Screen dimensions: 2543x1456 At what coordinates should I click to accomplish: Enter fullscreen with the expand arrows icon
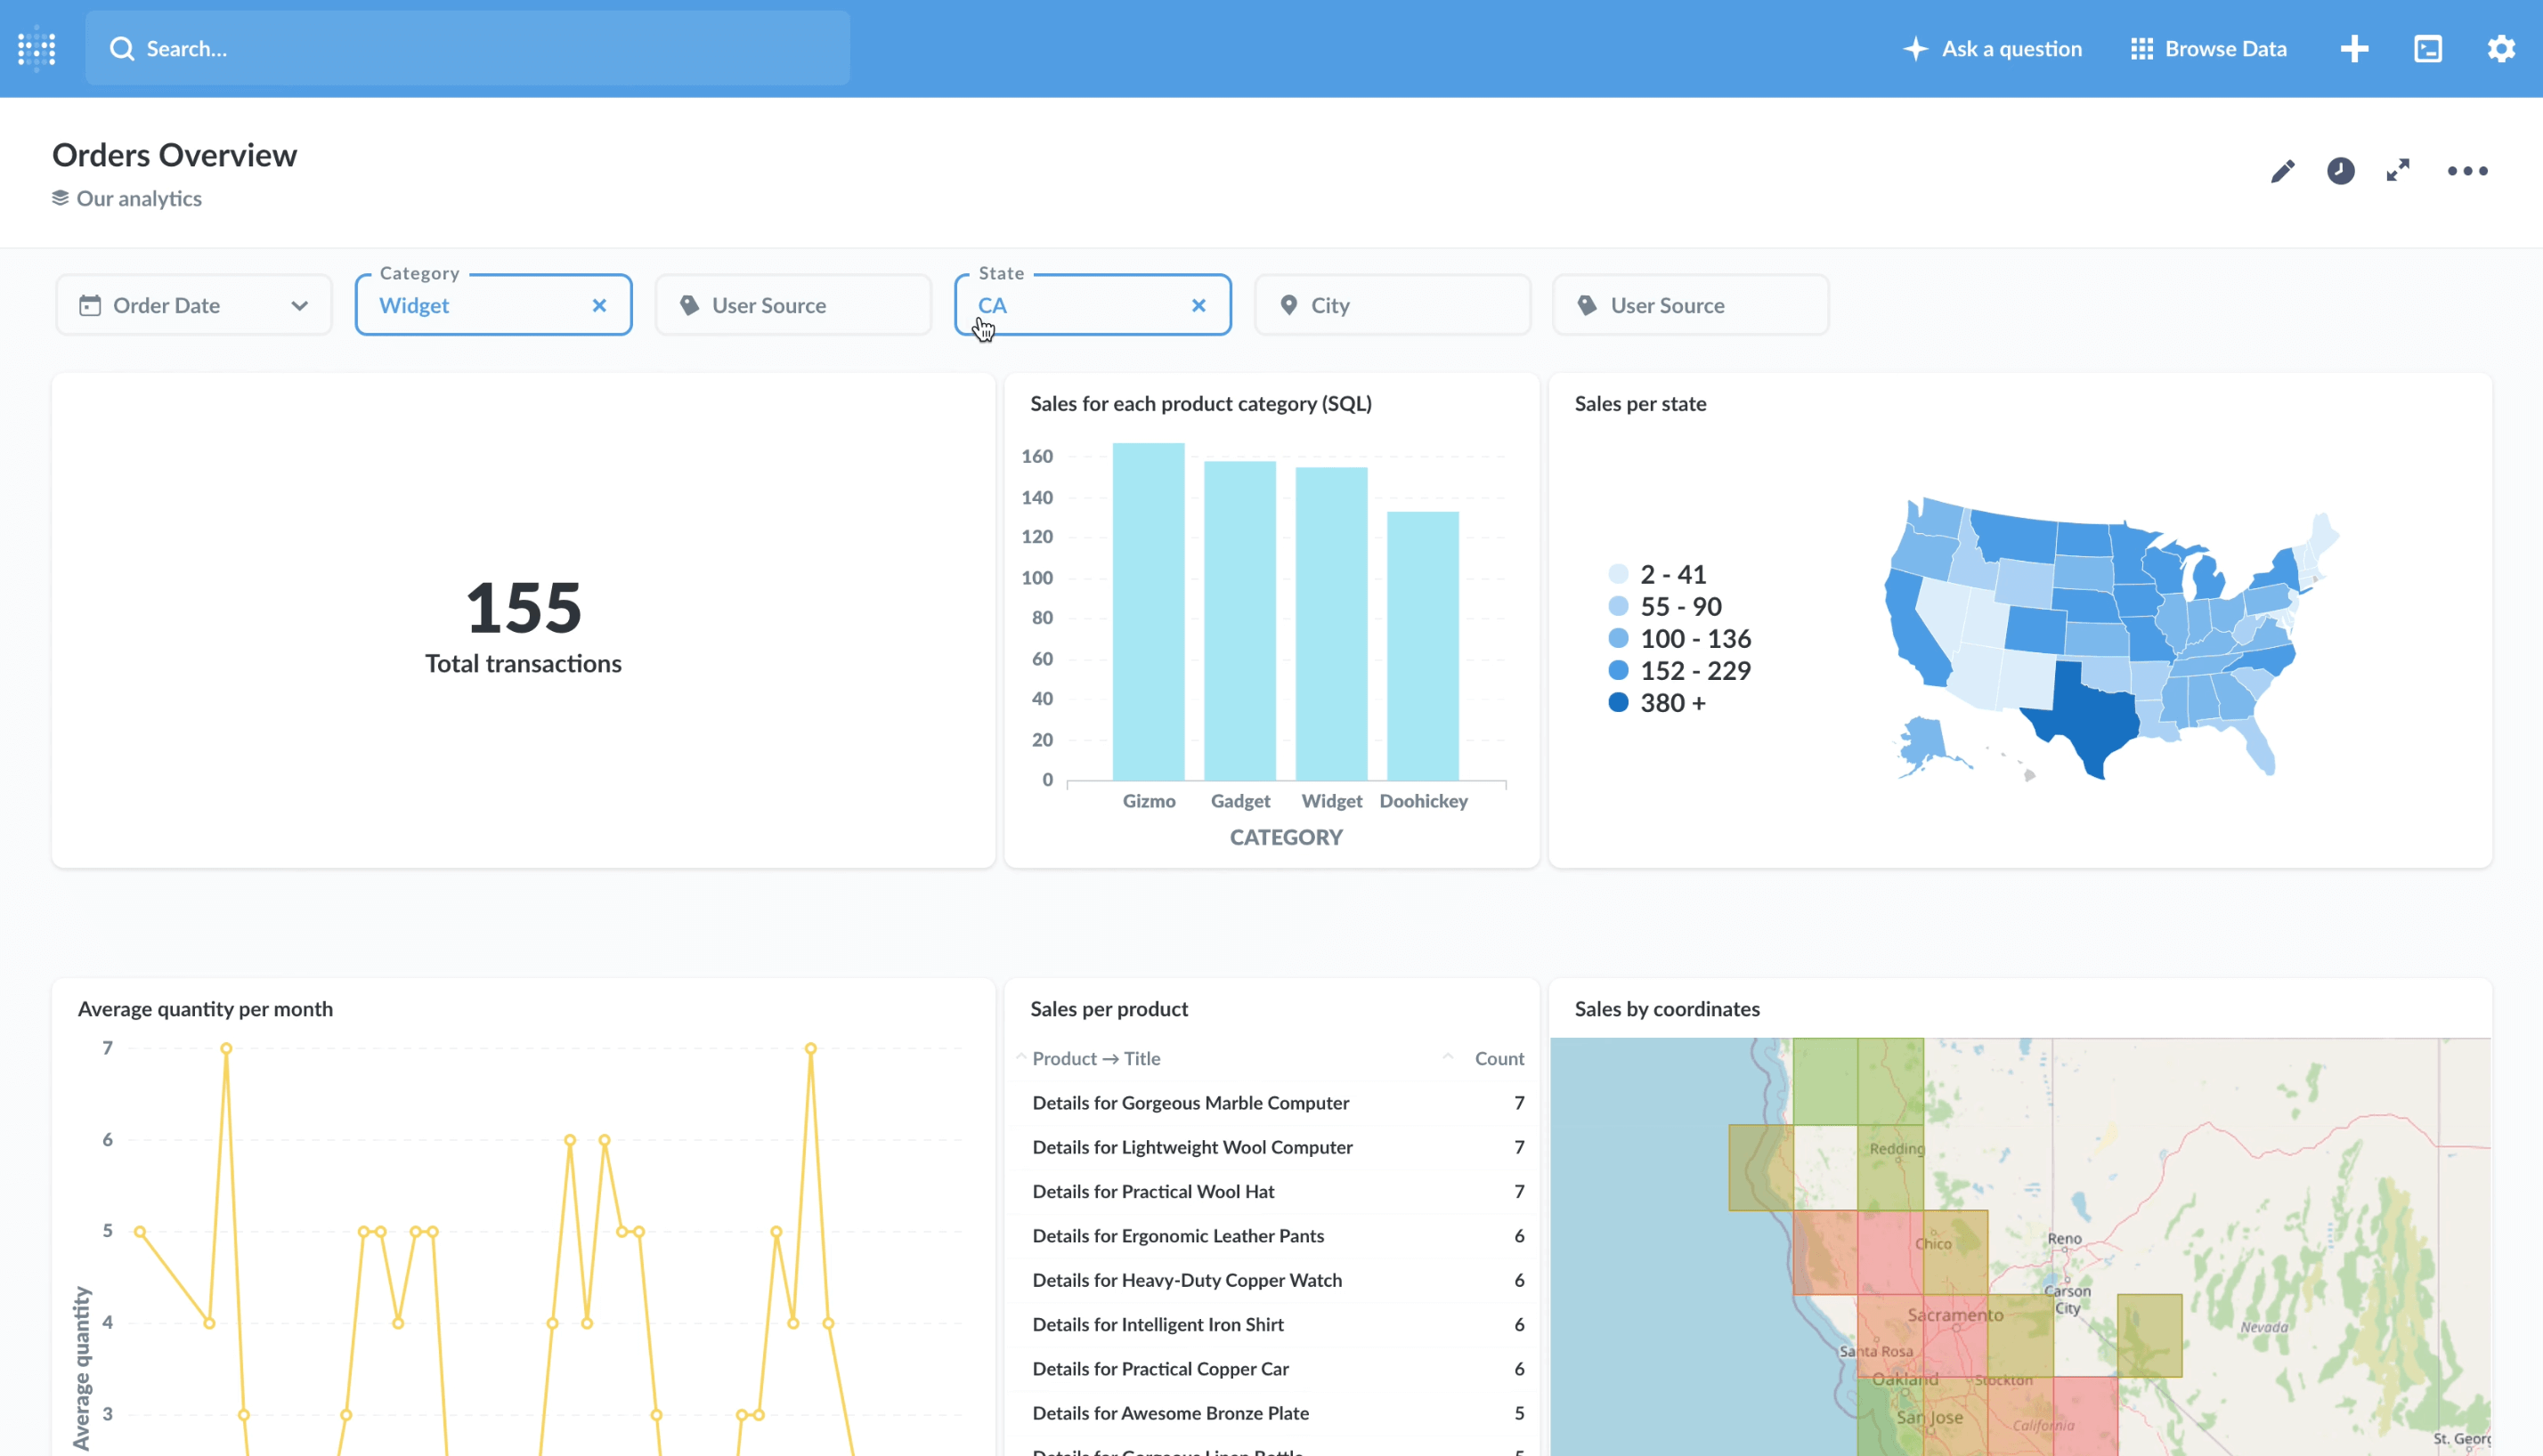point(2398,171)
